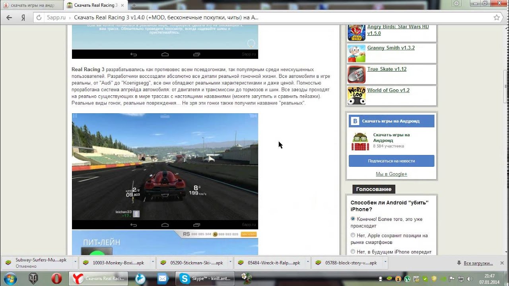Expand Subway-Surfers download options arrow
The height and width of the screenshot is (286, 509).
click(x=75, y=262)
